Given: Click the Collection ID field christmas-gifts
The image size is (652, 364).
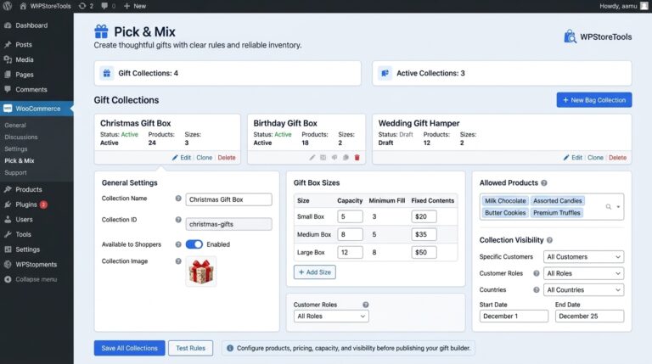Looking at the screenshot, I should click(x=228, y=224).
